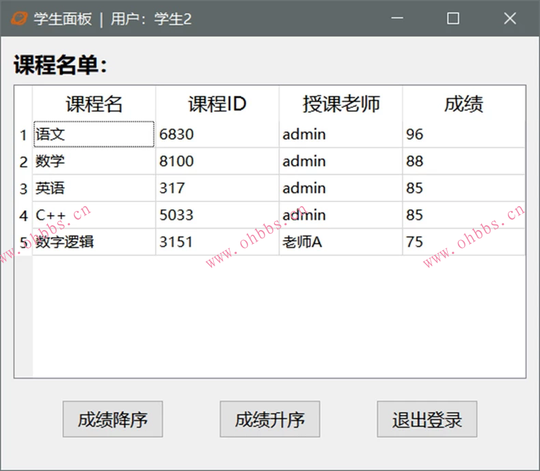Select row header number 1

pos(23,134)
